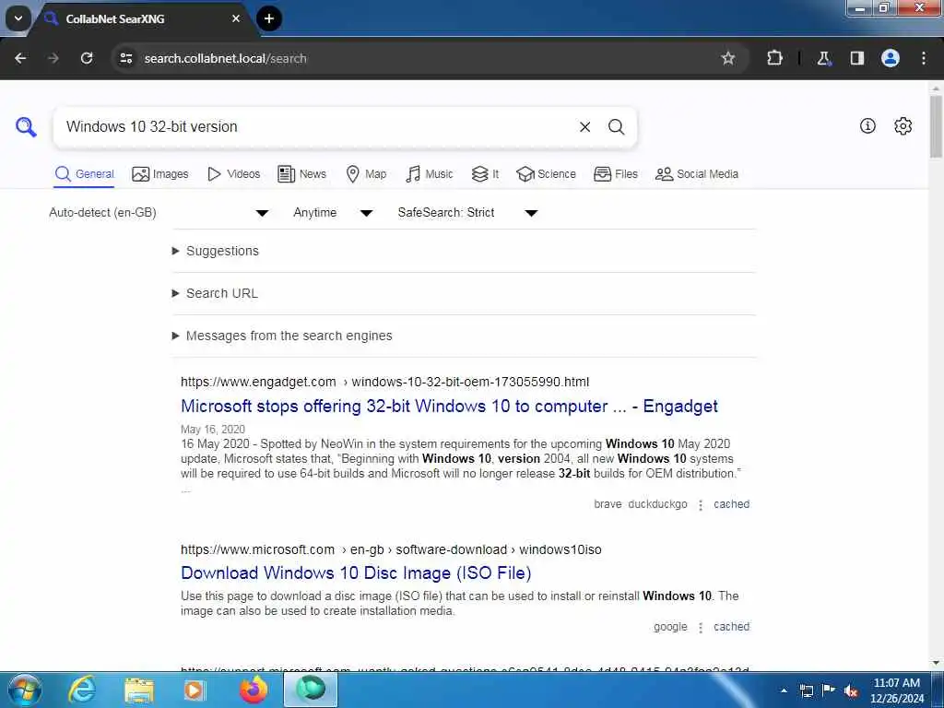
Task: Click the brave engine label
Action: tap(608, 504)
